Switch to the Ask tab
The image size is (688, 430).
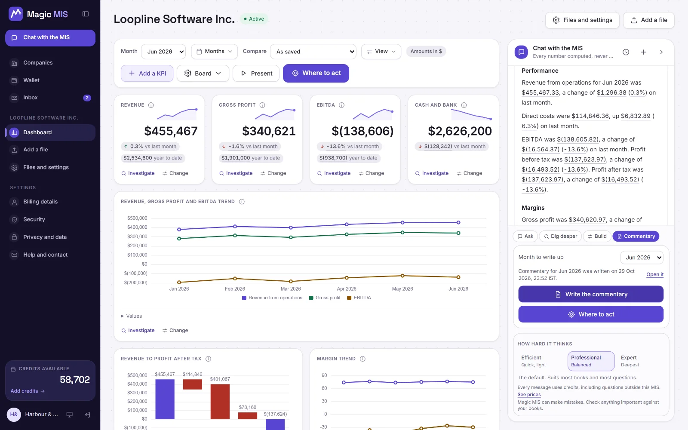(x=525, y=236)
